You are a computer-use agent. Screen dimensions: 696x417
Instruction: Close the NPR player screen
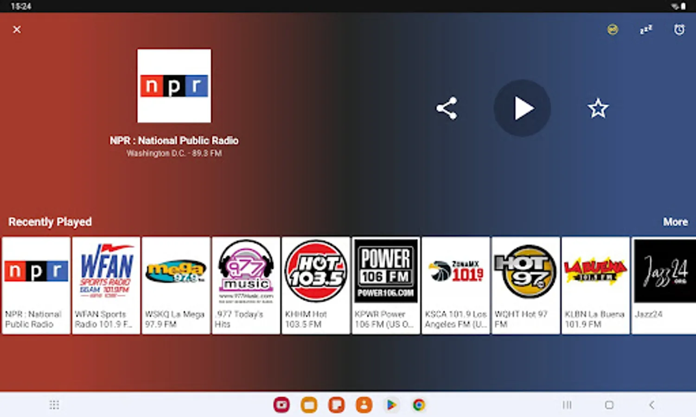[17, 30]
